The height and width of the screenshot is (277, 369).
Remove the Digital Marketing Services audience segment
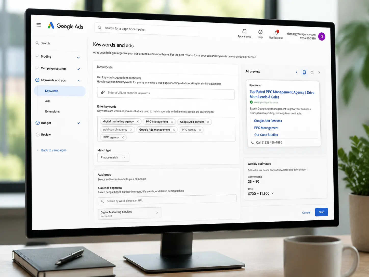[x=157, y=213]
